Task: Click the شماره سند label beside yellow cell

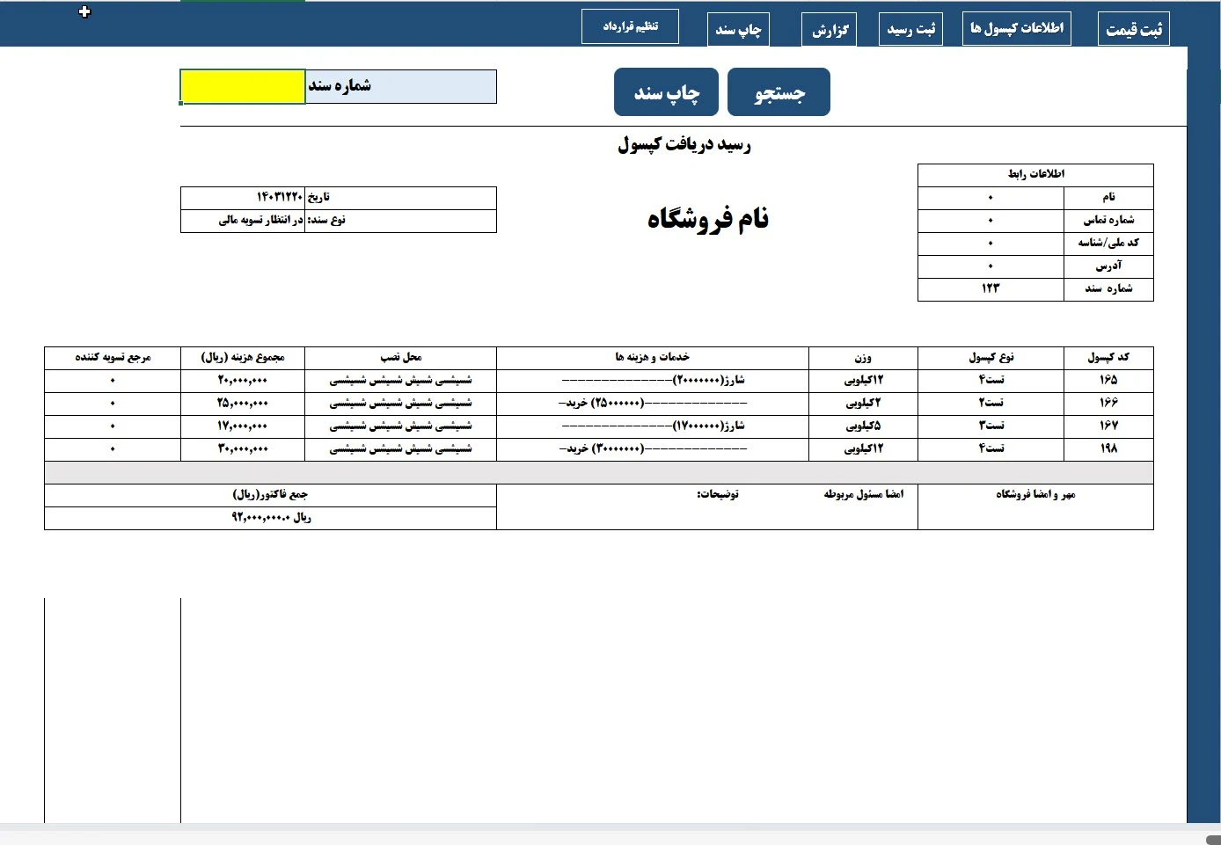Action: pos(400,87)
